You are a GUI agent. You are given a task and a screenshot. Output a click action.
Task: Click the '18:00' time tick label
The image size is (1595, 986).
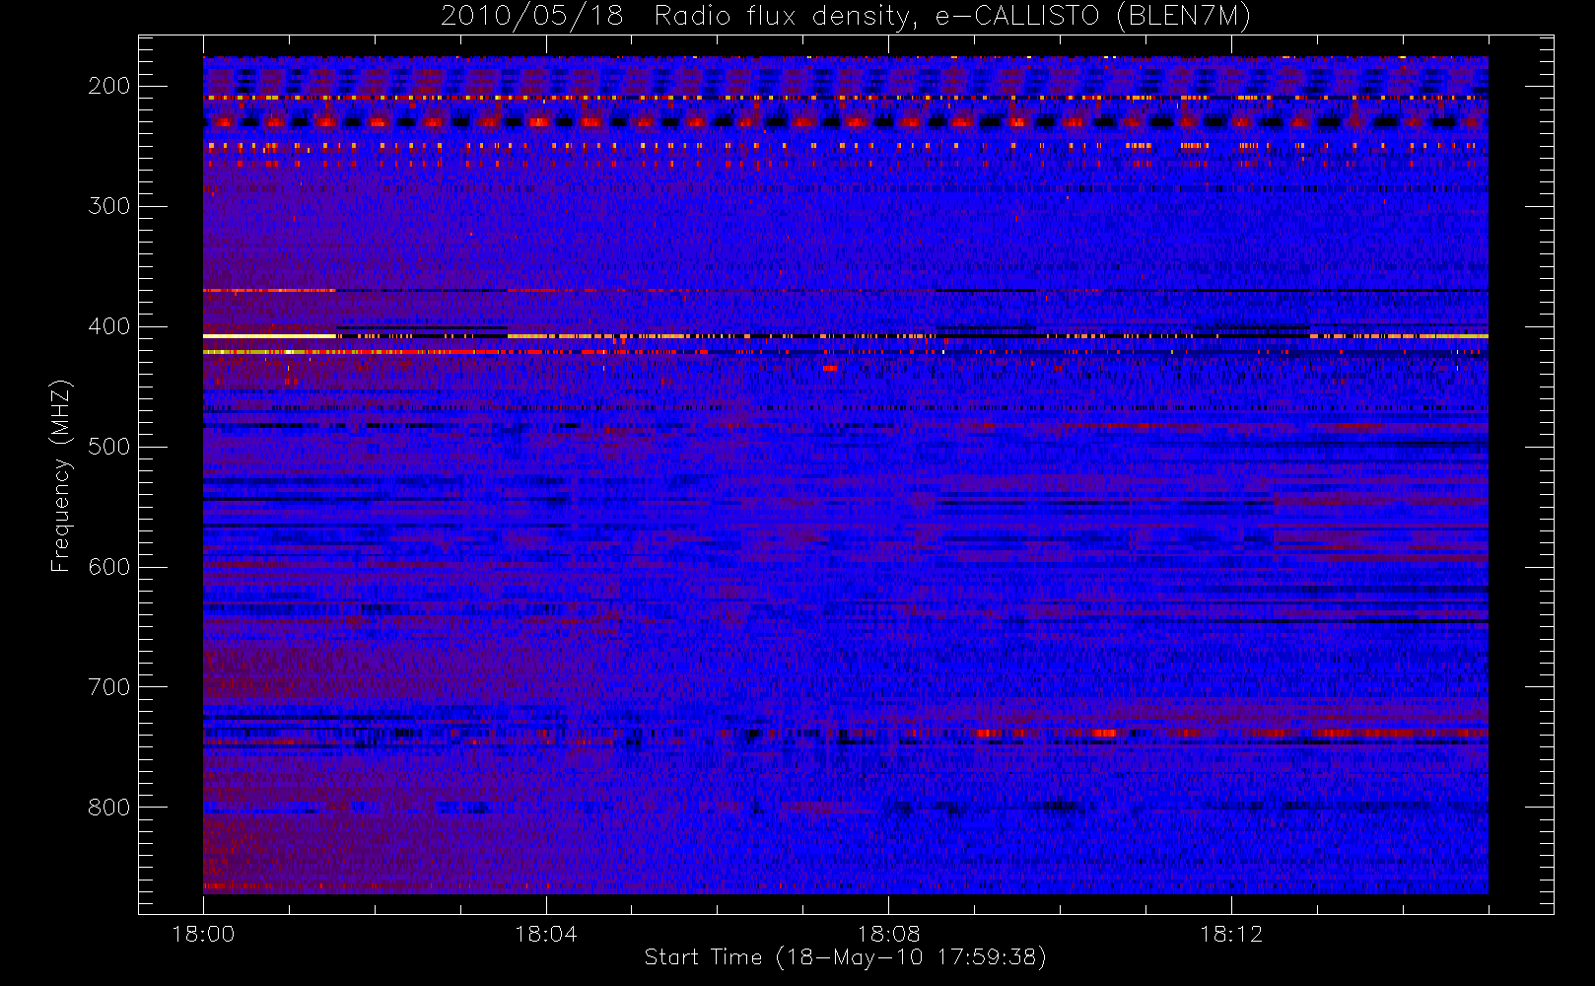tap(203, 934)
